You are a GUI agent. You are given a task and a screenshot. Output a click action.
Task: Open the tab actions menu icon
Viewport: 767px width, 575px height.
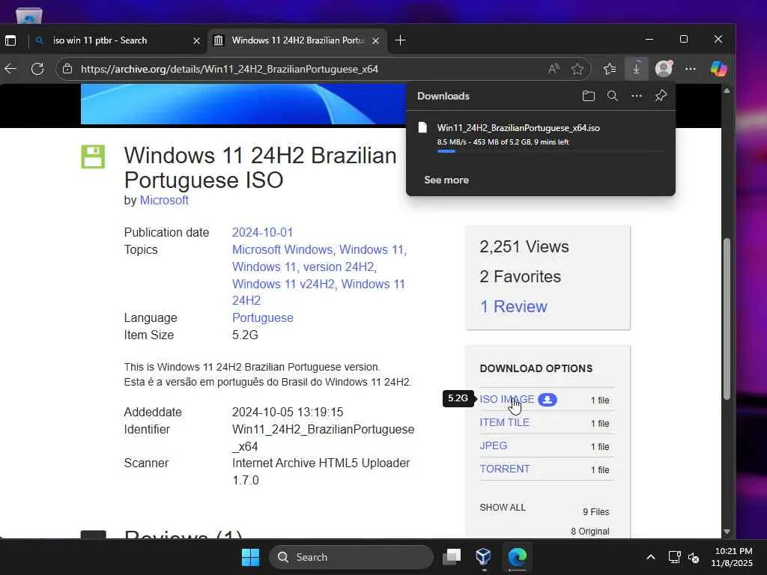click(10, 40)
